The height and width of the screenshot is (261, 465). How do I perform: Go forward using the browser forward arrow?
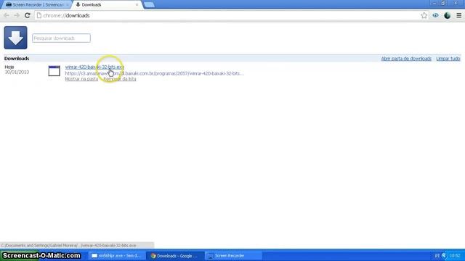[x=17, y=15]
